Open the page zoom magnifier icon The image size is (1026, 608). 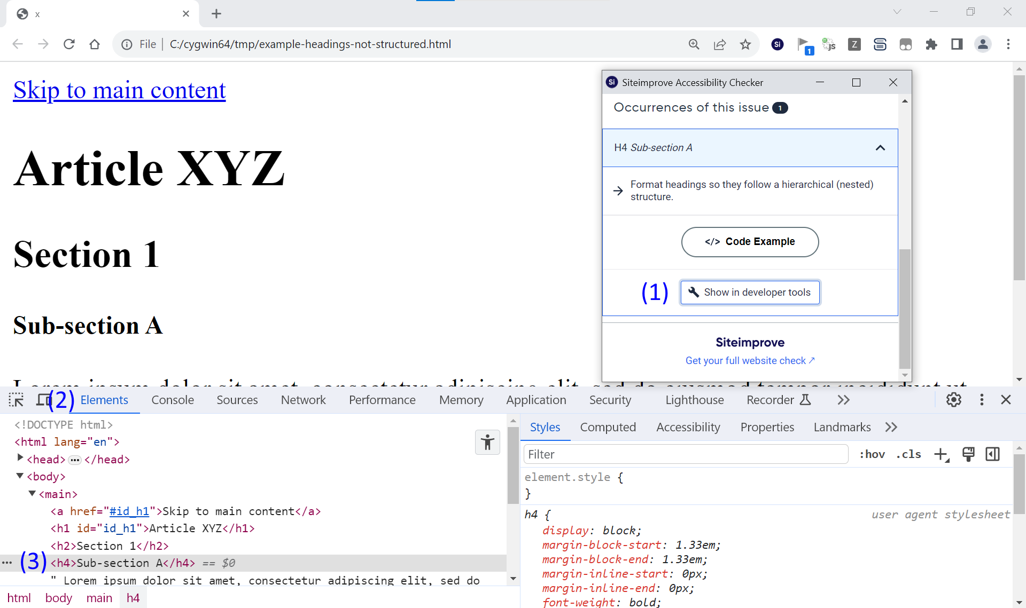point(694,44)
